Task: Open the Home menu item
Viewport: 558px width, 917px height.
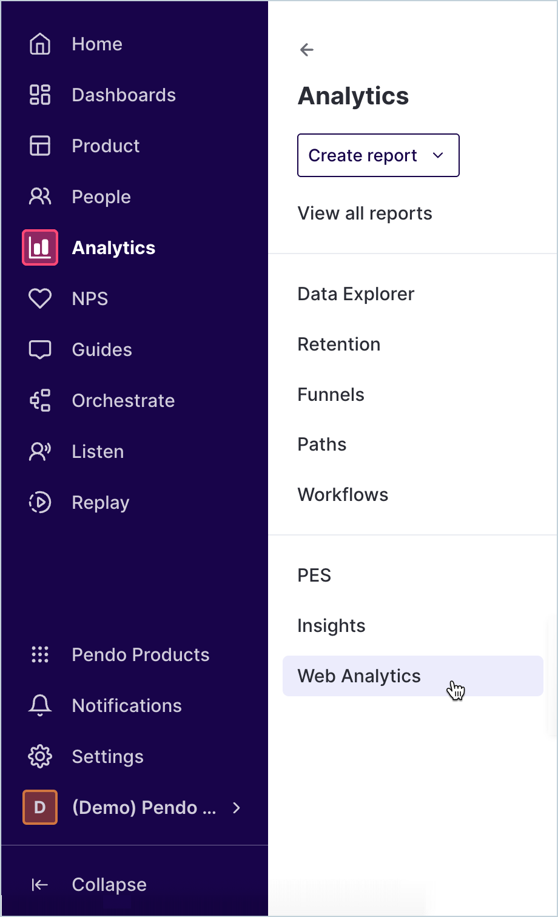Action: (x=97, y=44)
